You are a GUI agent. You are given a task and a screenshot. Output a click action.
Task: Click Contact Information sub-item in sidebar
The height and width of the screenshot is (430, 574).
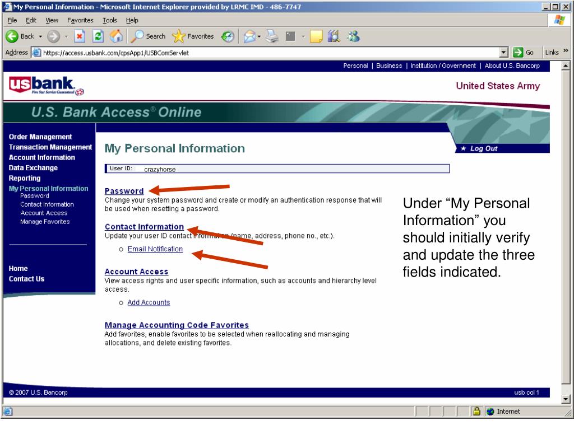[x=47, y=204]
